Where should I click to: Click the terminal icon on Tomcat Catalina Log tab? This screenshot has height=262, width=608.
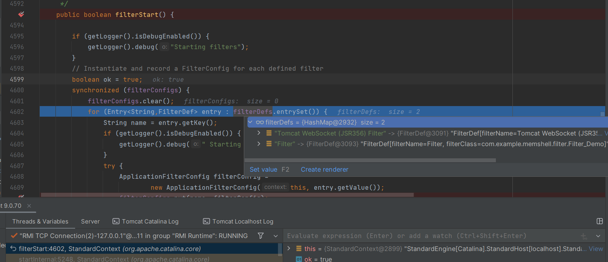click(x=116, y=221)
